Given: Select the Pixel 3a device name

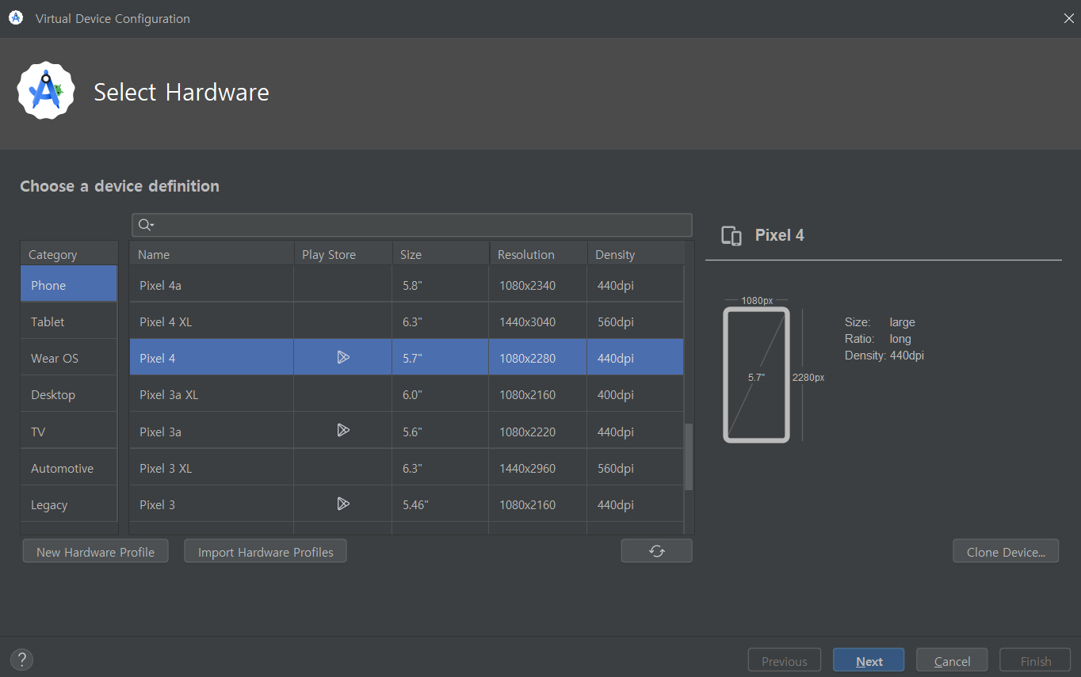Looking at the screenshot, I should 161,432.
